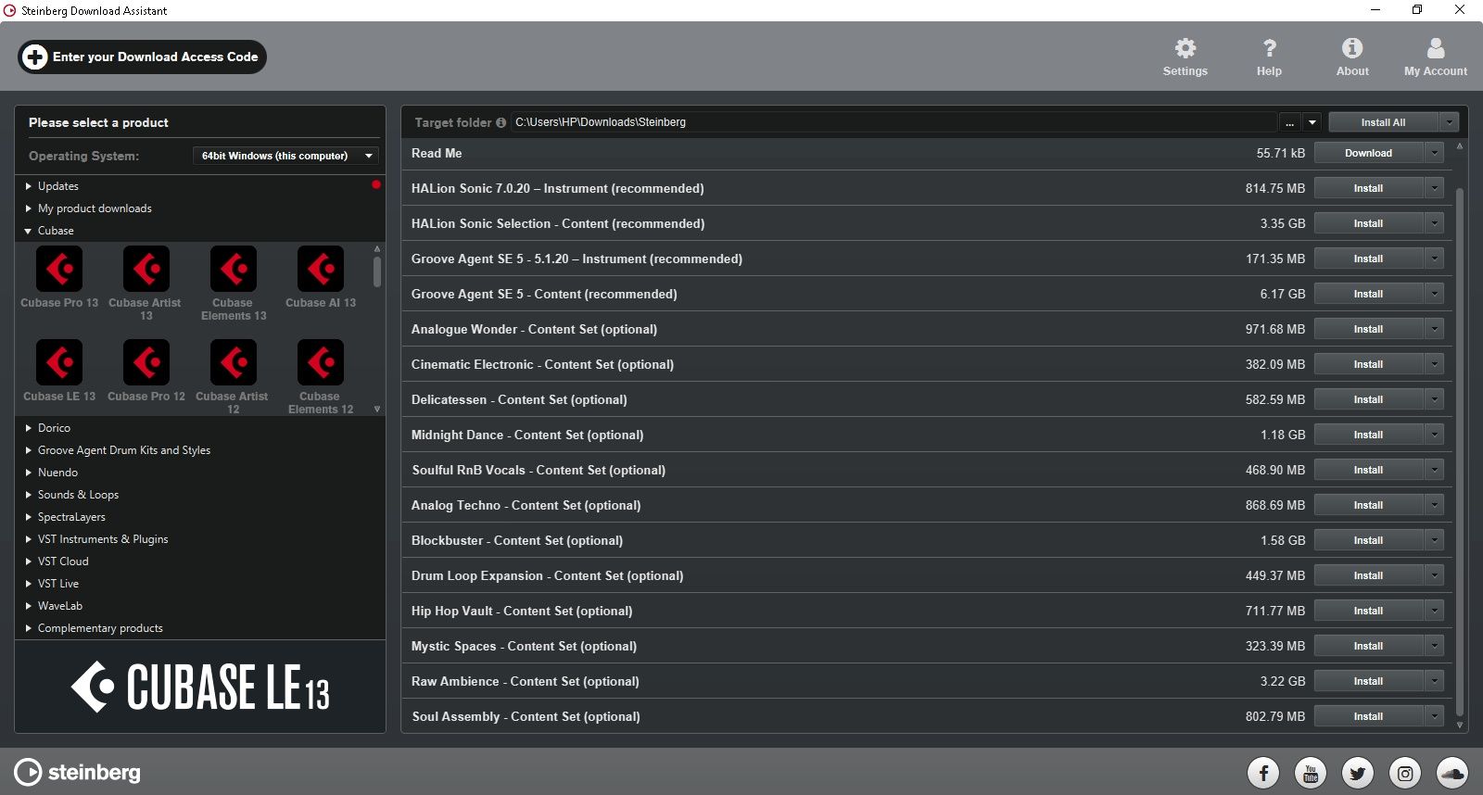This screenshot has height=795, width=1483.
Task: Click the Target folder info icon
Action: coord(501,122)
